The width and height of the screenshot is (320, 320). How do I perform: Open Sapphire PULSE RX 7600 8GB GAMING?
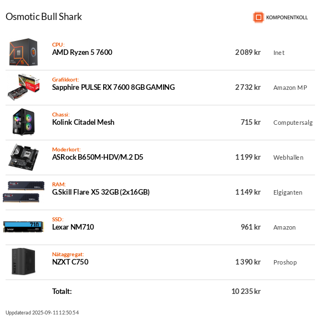coord(113,87)
